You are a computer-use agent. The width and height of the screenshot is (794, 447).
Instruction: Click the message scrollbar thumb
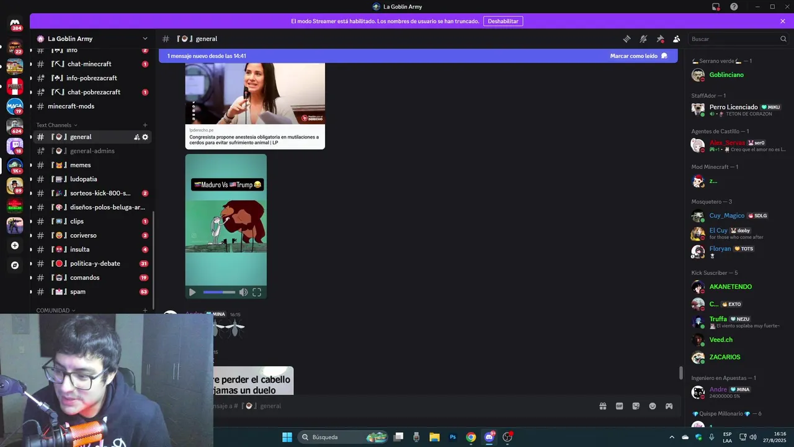pyautogui.click(x=680, y=373)
